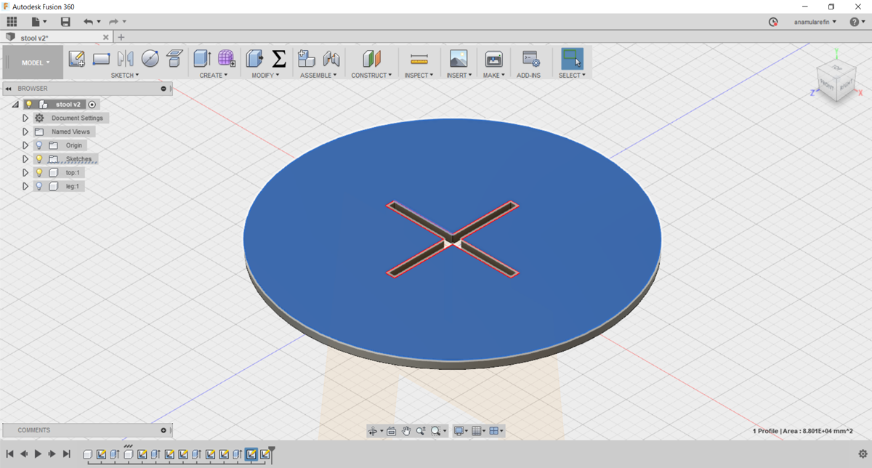Collapse the stool v2 root node
The image size is (872, 468).
[15, 105]
